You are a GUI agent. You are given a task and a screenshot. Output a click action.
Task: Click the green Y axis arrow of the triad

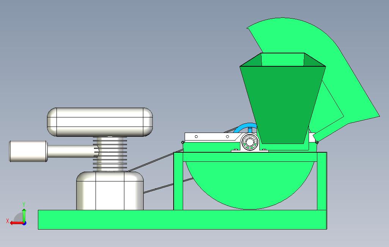coord(24,215)
